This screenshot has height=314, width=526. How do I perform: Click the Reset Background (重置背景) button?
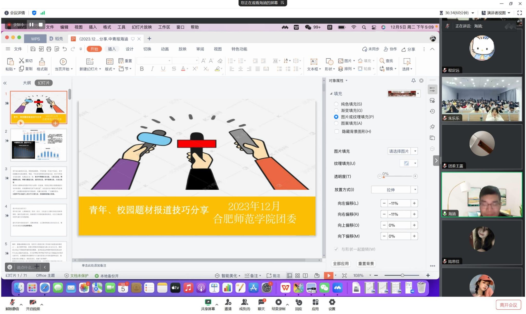tap(366, 264)
